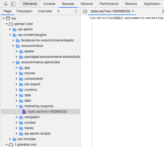Open the Performance panel tab

coord(109,4)
